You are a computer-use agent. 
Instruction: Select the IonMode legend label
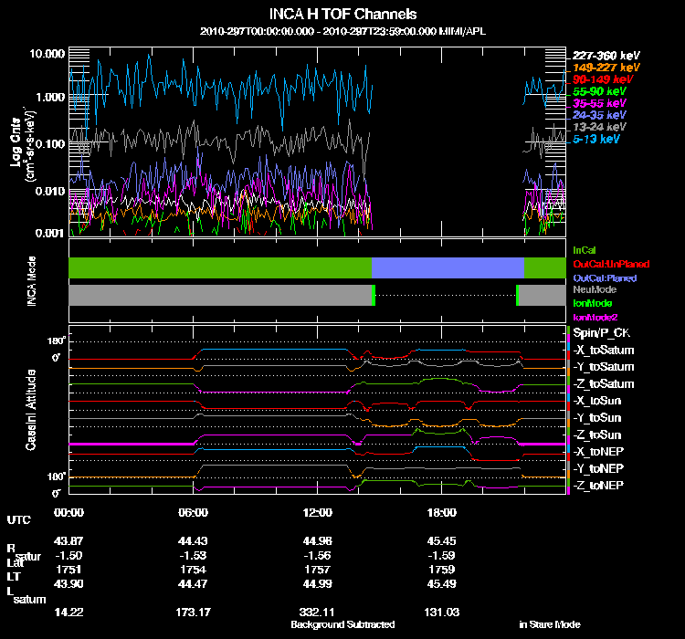click(x=593, y=303)
